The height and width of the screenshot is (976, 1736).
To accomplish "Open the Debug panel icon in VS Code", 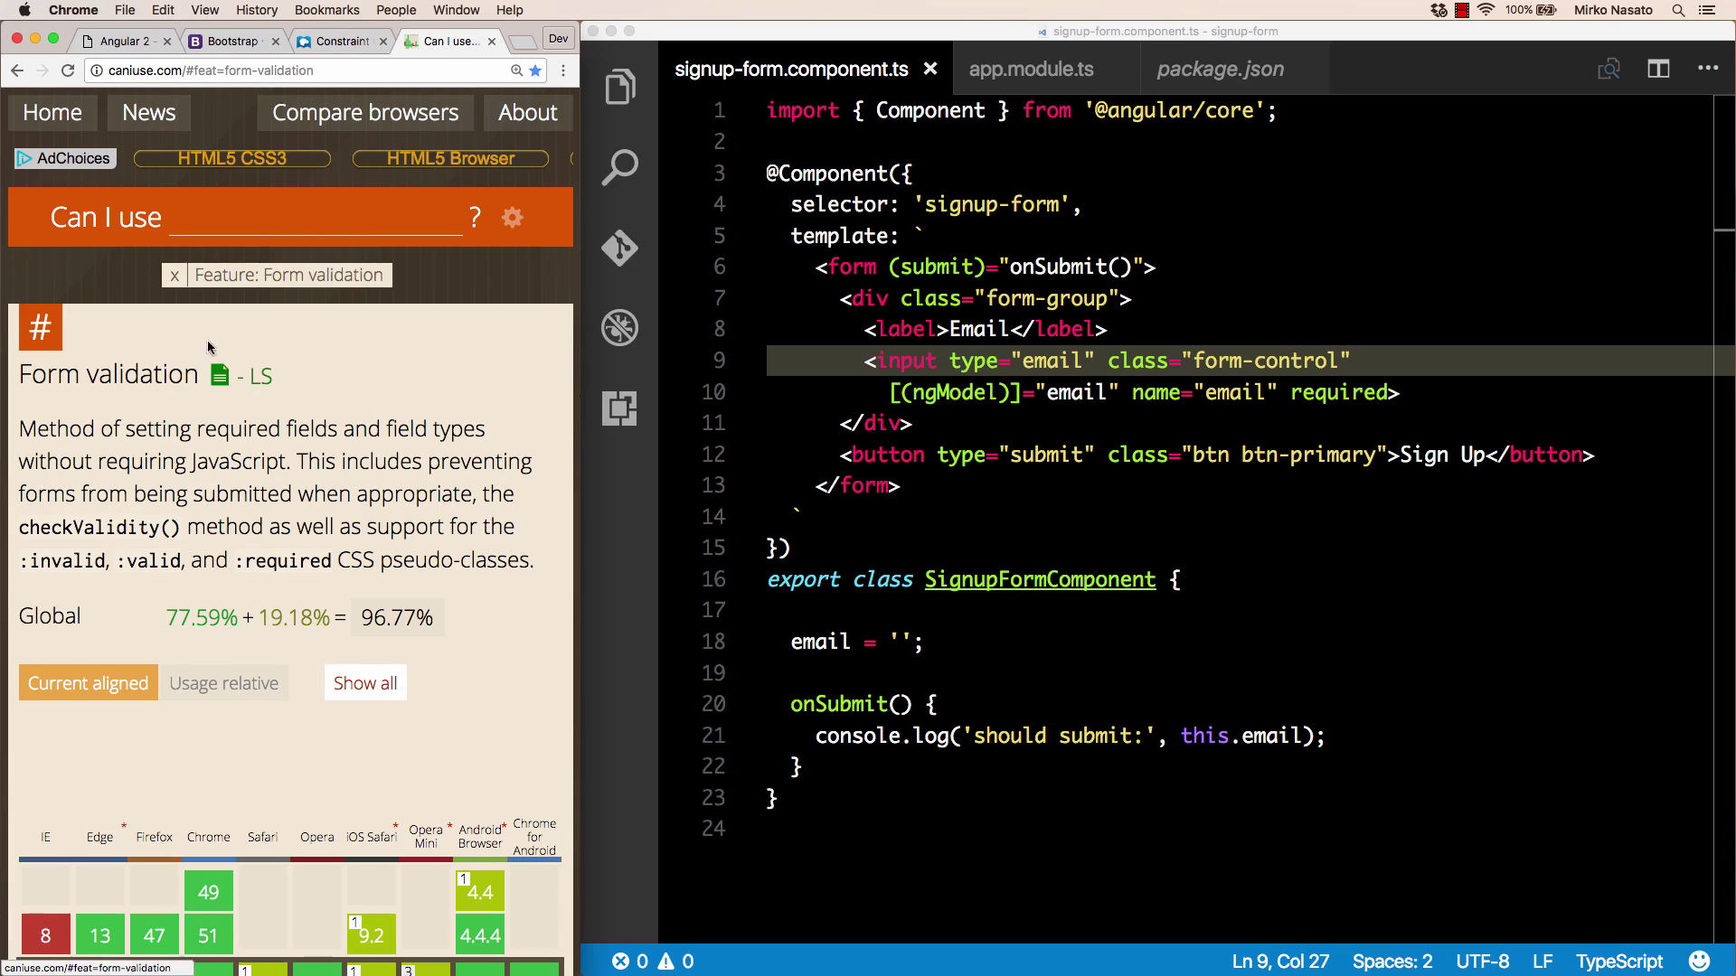I will (x=620, y=328).
